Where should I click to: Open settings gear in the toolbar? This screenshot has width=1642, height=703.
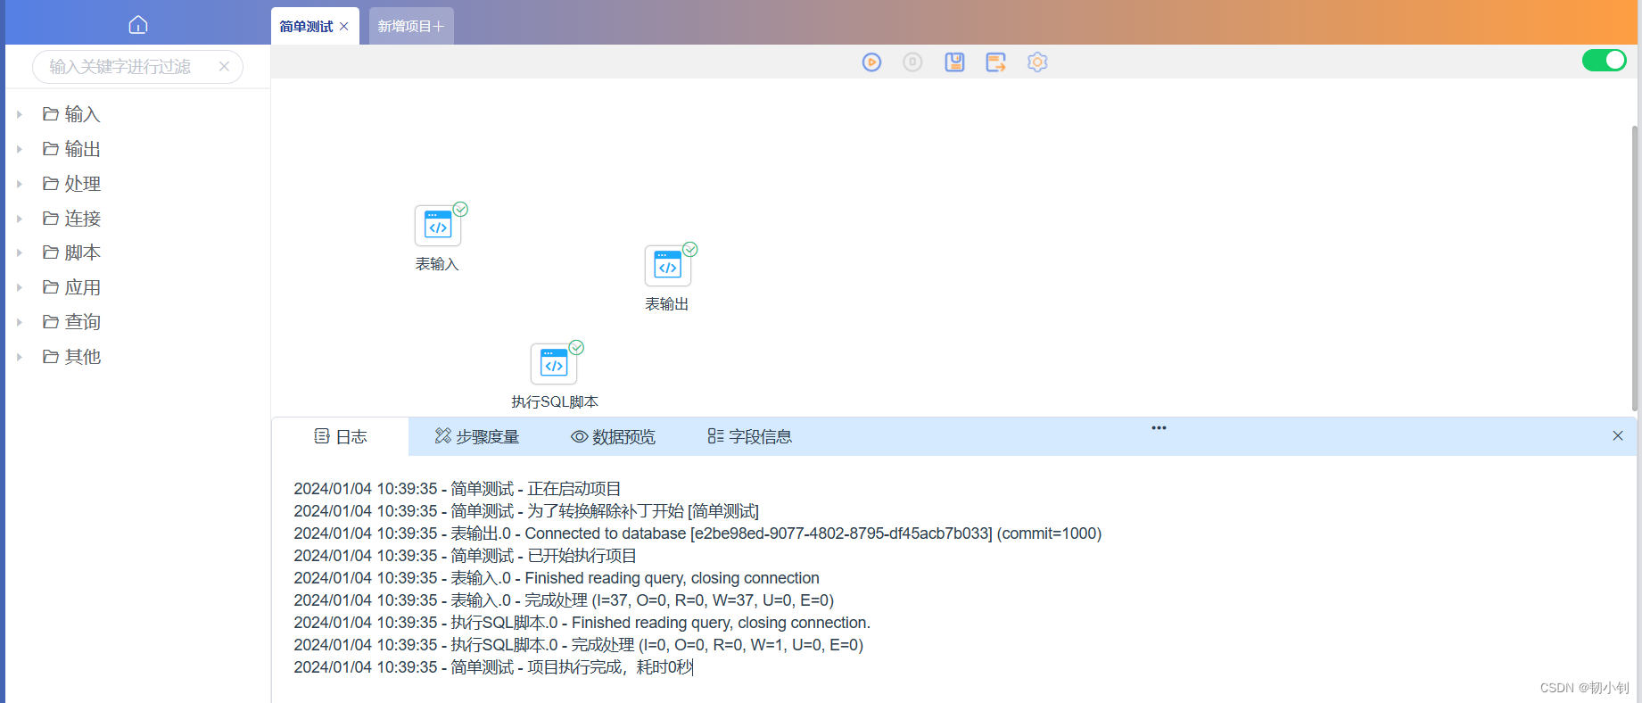click(1037, 62)
